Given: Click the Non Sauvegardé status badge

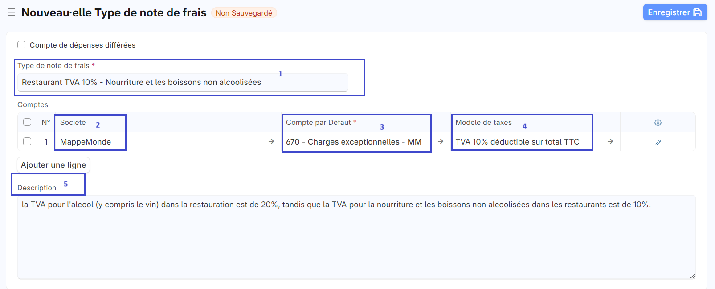Looking at the screenshot, I should (x=244, y=13).
